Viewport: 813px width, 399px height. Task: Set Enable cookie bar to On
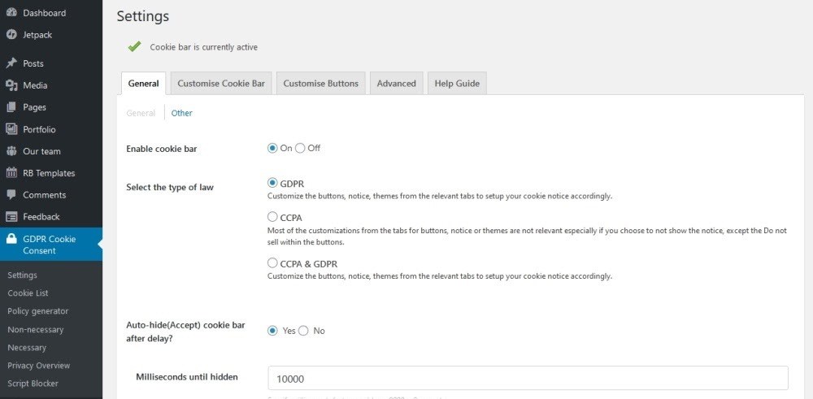tap(272, 148)
